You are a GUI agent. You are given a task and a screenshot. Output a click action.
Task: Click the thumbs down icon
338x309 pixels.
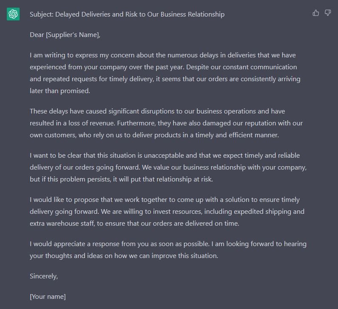[328, 13]
